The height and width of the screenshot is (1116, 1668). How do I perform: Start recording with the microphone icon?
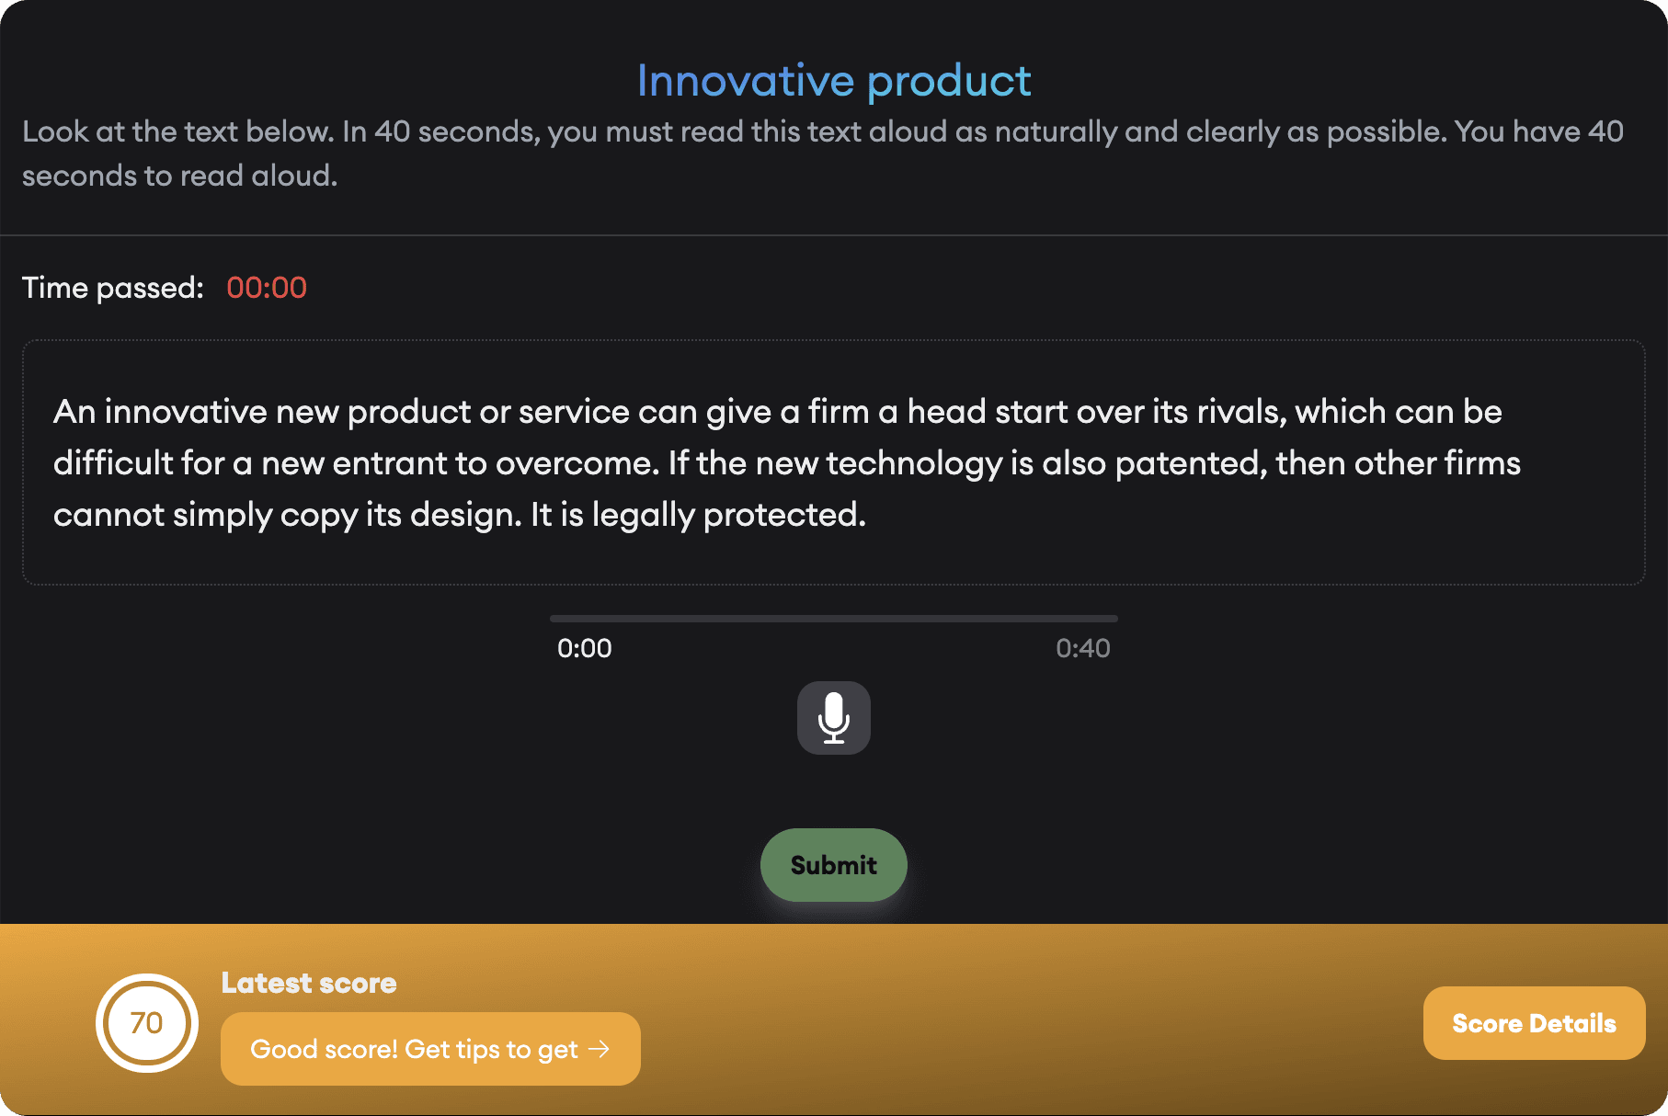pos(833,718)
